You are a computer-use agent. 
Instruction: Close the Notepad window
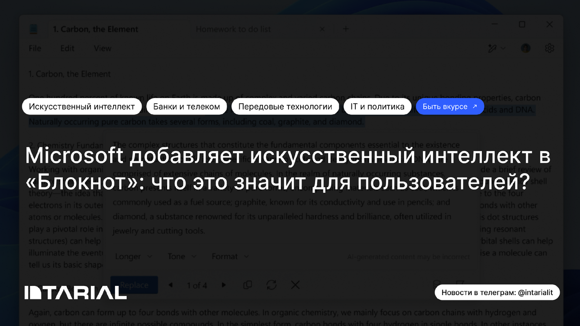[550, 24]
